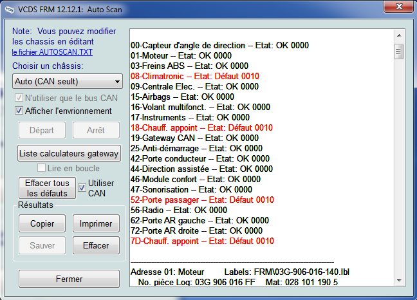
Task: Click scrollbar up arrow in results list
Action: coord(398,35)
